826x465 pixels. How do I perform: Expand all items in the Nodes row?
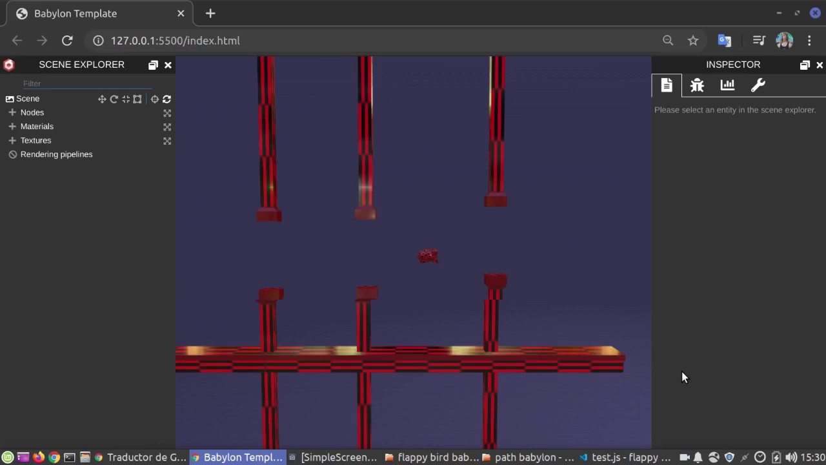pyautogui.click(x=167, y=113)
